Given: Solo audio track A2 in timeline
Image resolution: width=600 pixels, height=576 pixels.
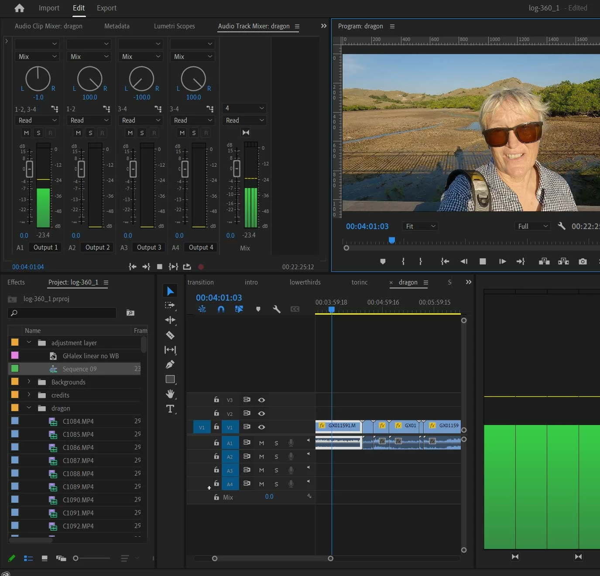Looking at the screenshot, I should coord(276,456).
